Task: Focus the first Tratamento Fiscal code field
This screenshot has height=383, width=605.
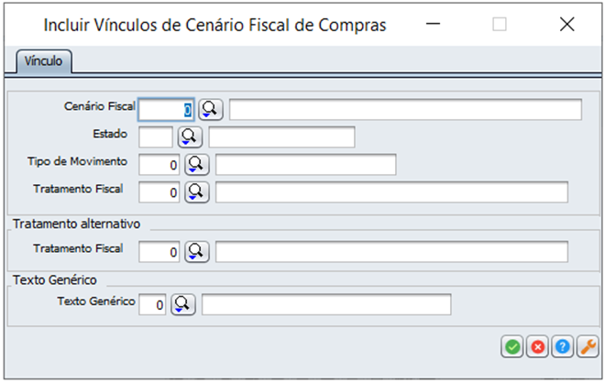Action: (159, 192)
